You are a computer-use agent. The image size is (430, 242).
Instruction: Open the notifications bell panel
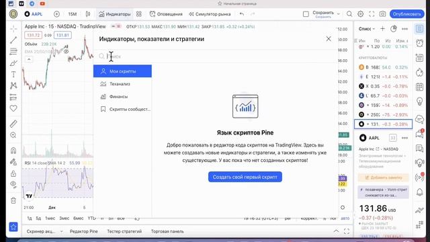(x=419, y=192)
